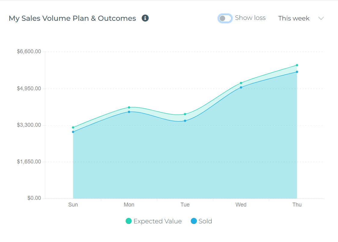Toggle Sold series via its legend label
Image resolution: width=338 pixels, height=242 pixels.
click(x=205, y=221)
